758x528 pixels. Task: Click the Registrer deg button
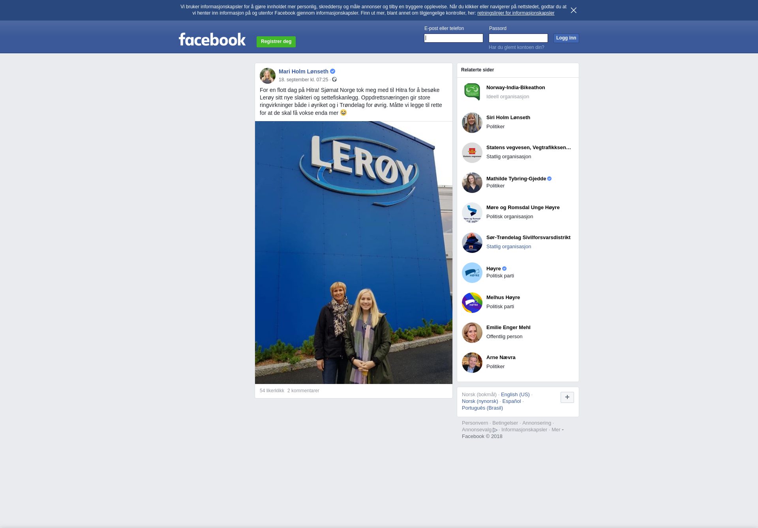point(276,41)
